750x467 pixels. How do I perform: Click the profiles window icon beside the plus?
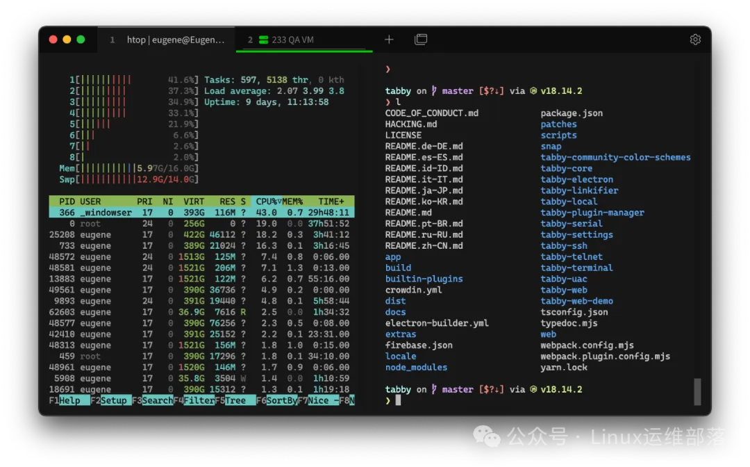[421, 40]
